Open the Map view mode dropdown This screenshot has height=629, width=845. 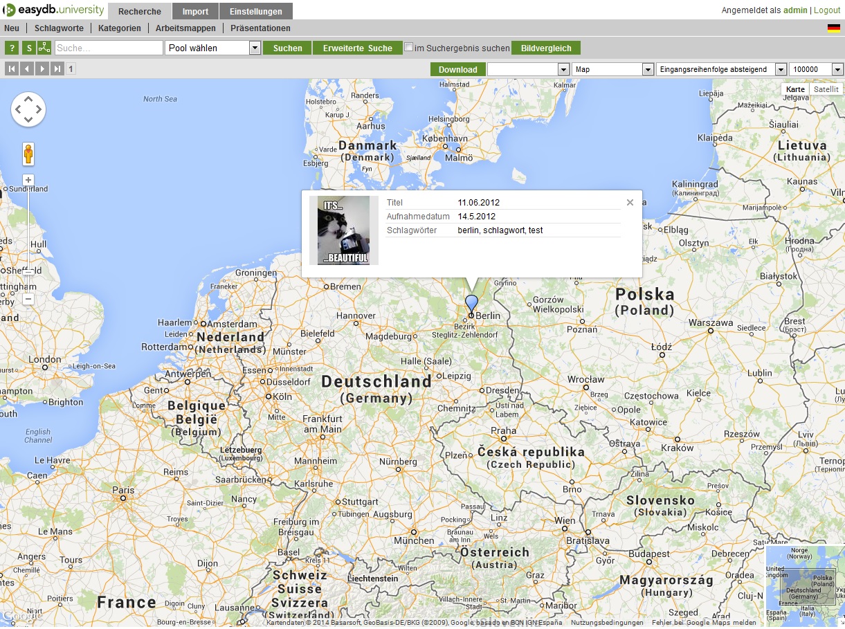[612, 69]
